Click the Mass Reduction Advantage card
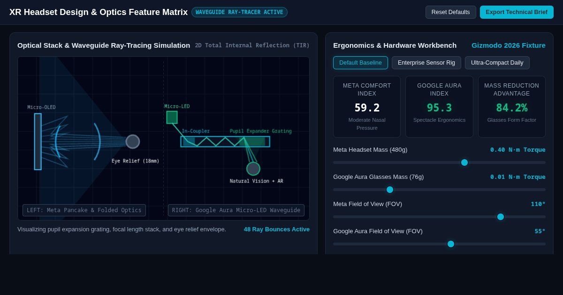This screenshot has width=563, height=295. [512, 107]
